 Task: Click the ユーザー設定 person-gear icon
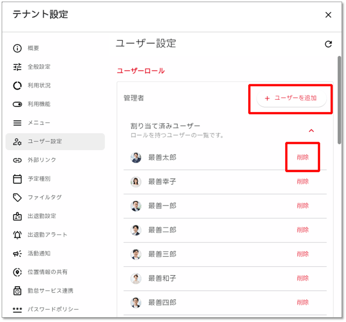pyautogui.click(x=17, y=142)
